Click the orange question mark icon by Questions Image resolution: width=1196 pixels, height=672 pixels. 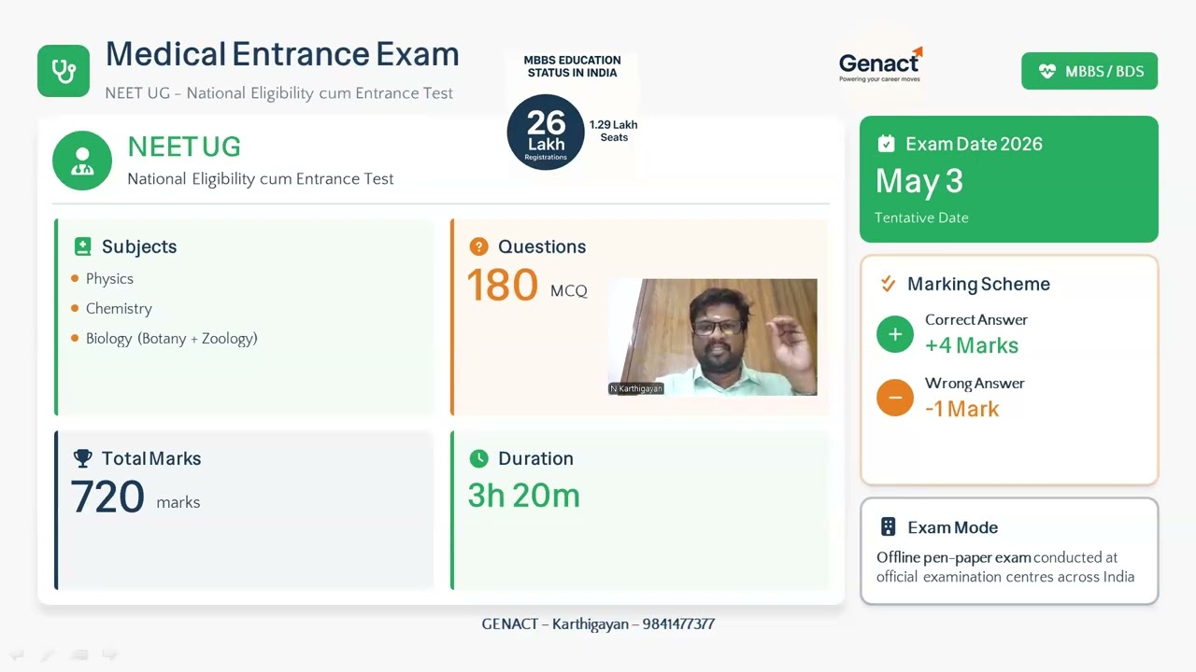[x=478, y=246]
